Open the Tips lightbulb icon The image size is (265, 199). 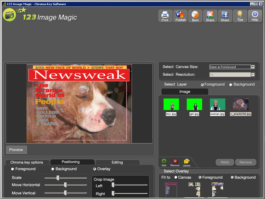[240, 16]
